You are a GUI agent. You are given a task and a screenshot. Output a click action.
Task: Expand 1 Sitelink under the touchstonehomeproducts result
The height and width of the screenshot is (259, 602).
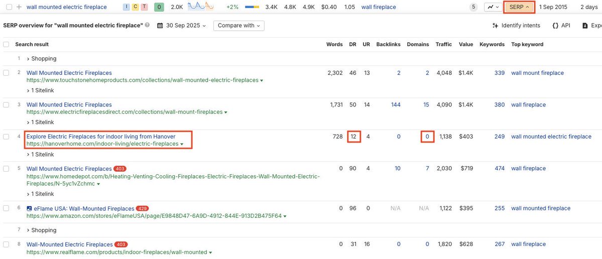[x=40, y=90]
